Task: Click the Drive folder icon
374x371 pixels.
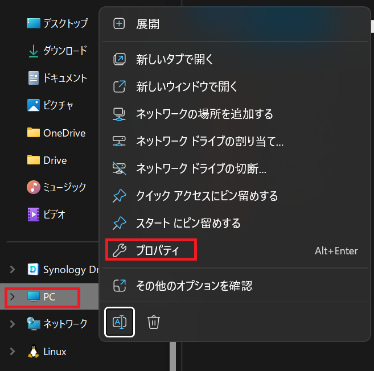Action: (x=34, y=159)
